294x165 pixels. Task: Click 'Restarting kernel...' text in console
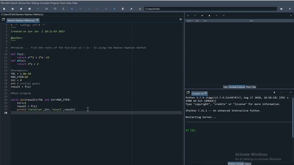tap(201, 117)
